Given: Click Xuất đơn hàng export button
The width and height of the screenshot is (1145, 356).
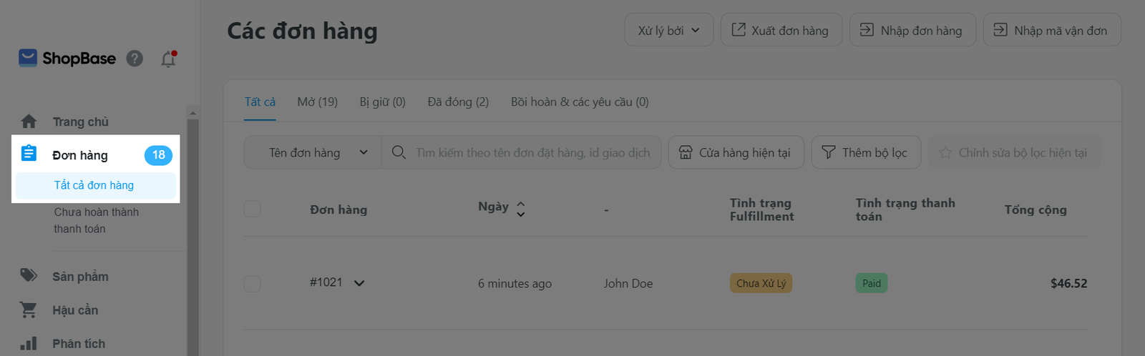Looking at the screenshot, I should pos(781,31).
